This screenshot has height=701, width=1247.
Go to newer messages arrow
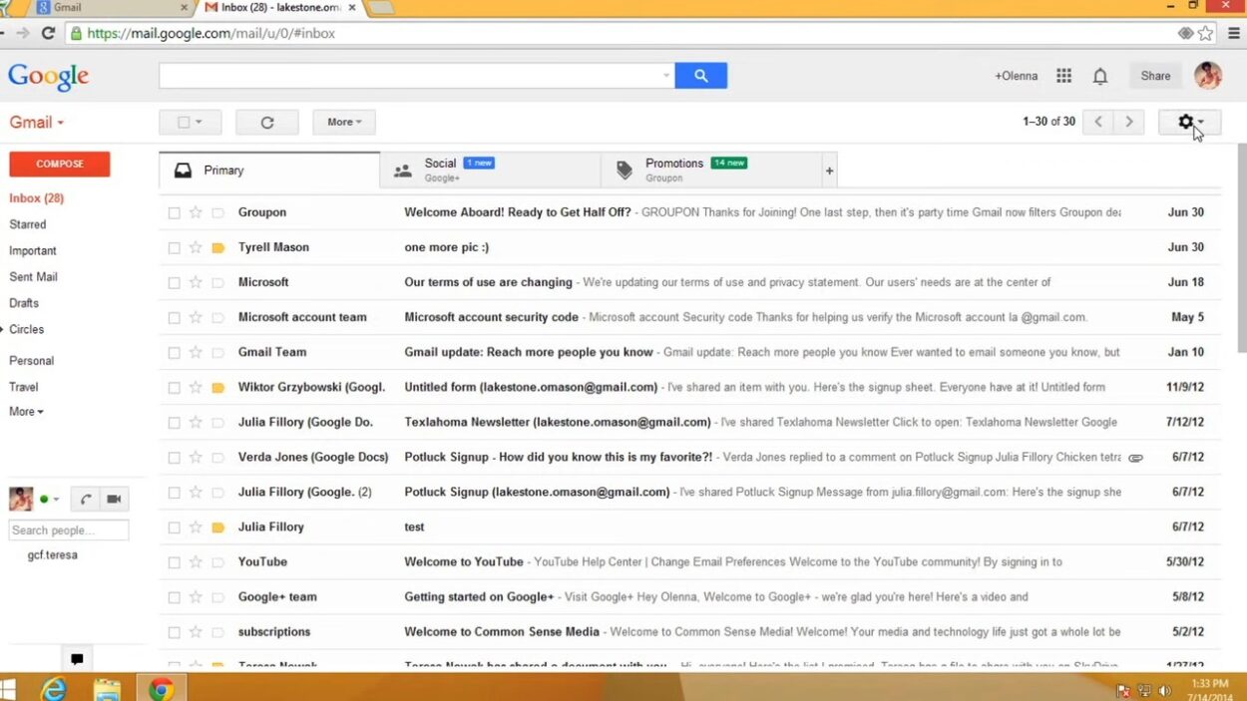(1098, 122)
